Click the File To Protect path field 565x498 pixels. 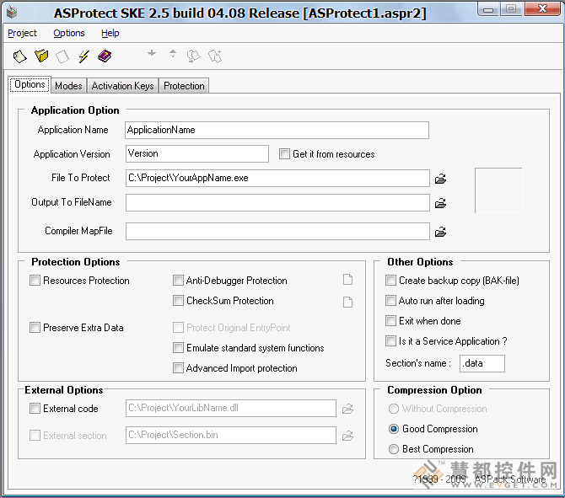[x=277, y=179]
